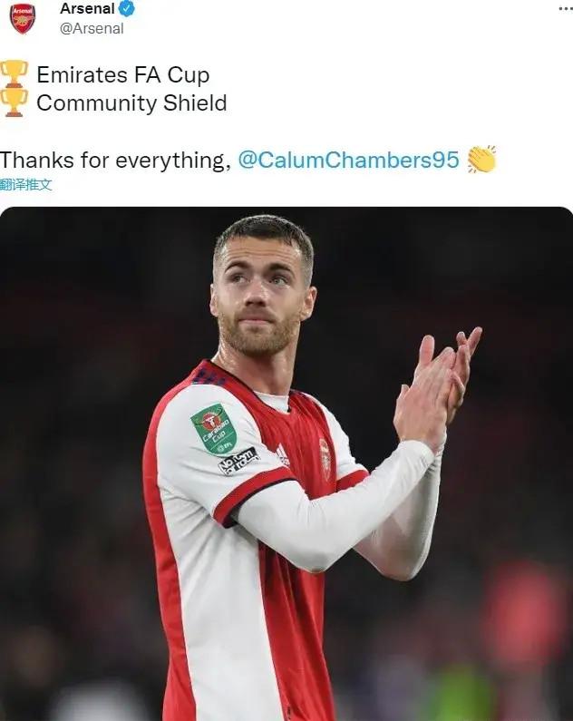The height and width of the screenshot is (721, 573).
Task: Click the blue verified badge beside Arsenal
Action: click(126, 9)
